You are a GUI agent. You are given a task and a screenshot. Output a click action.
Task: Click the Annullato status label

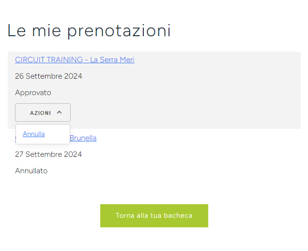pos(31,171)
